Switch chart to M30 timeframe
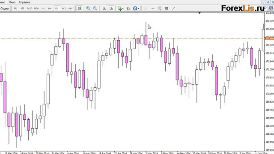This screenshot has width=274, height=154. (36, 9)
